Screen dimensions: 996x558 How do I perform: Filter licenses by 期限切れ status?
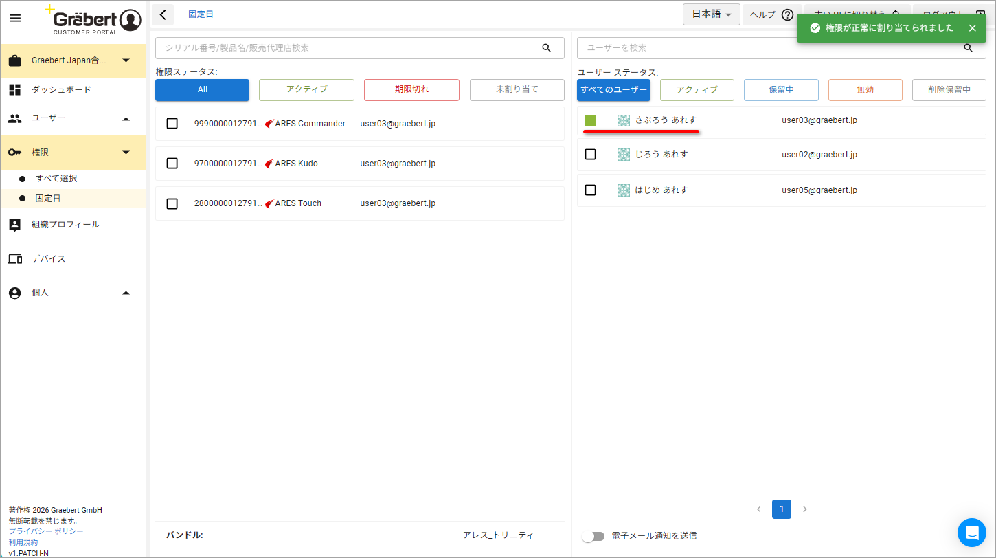[x=411, y=89]
